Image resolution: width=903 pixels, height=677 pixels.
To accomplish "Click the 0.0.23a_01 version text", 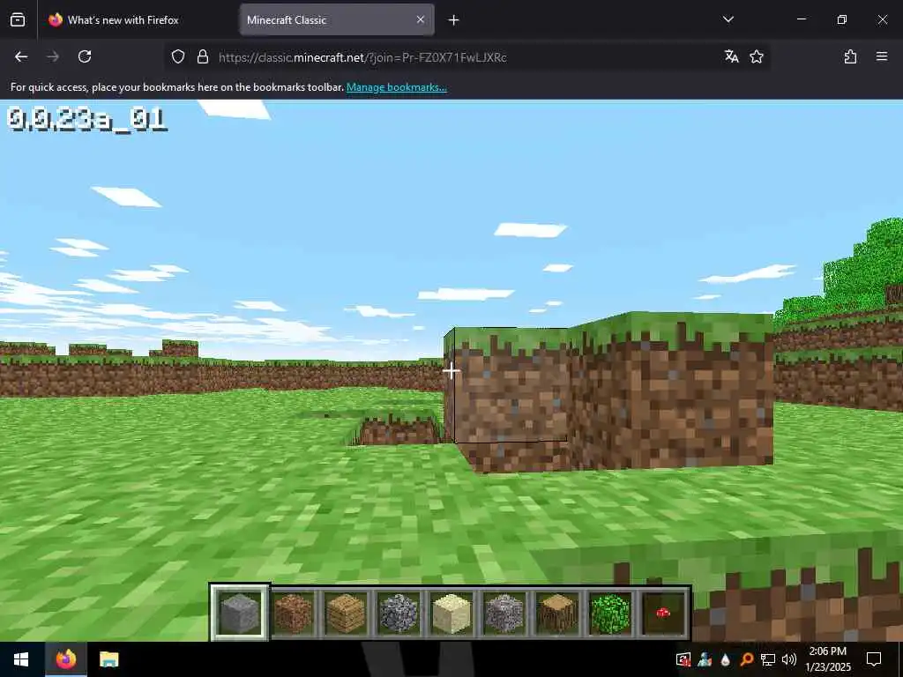I will click(x=86, y=119).
